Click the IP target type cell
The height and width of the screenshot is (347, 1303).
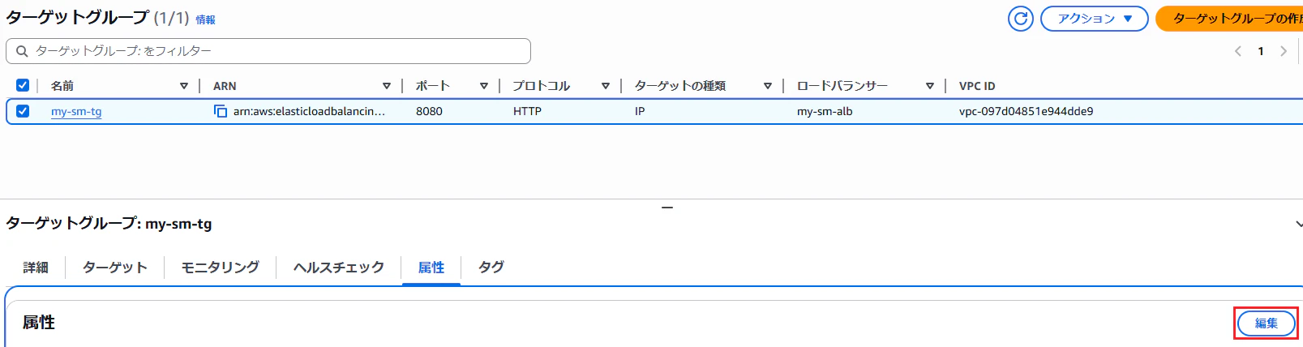click(640, 111)
